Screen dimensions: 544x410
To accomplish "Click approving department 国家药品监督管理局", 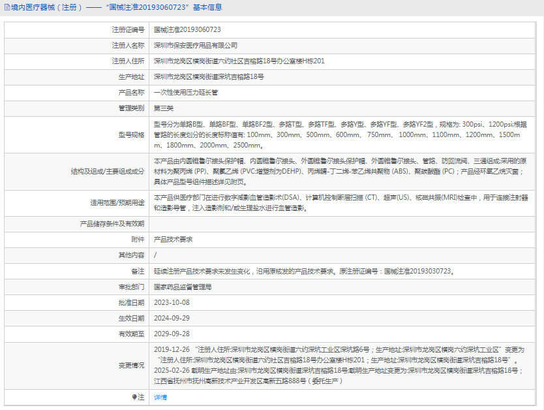I will tap(183, 287).
